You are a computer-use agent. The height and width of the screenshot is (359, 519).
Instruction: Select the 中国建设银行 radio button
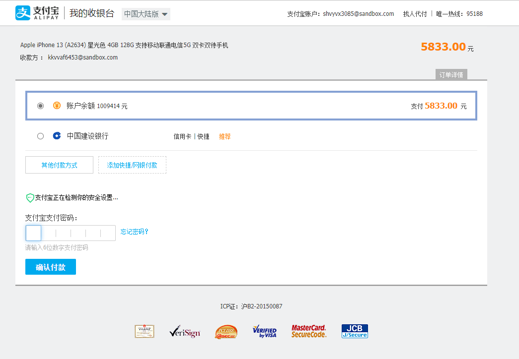[40, 136]
